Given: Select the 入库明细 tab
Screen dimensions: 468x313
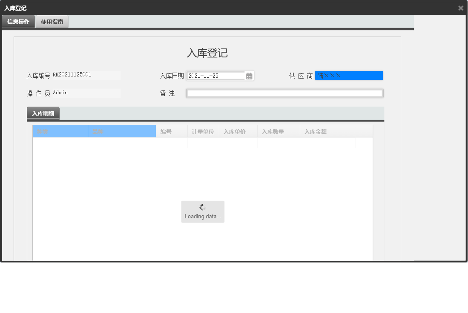Looking at the screenshot, I should tap(43, 113).
